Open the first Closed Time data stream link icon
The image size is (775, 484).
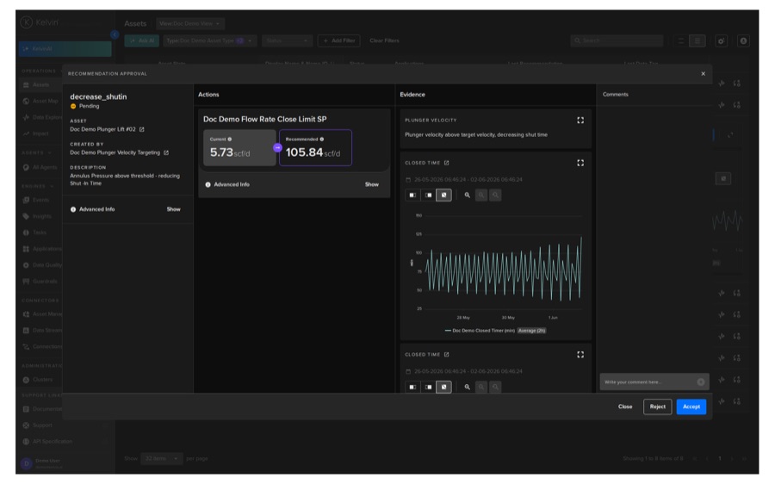point(446,163)
